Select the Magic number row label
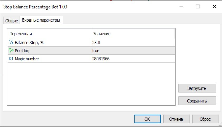 27,59
